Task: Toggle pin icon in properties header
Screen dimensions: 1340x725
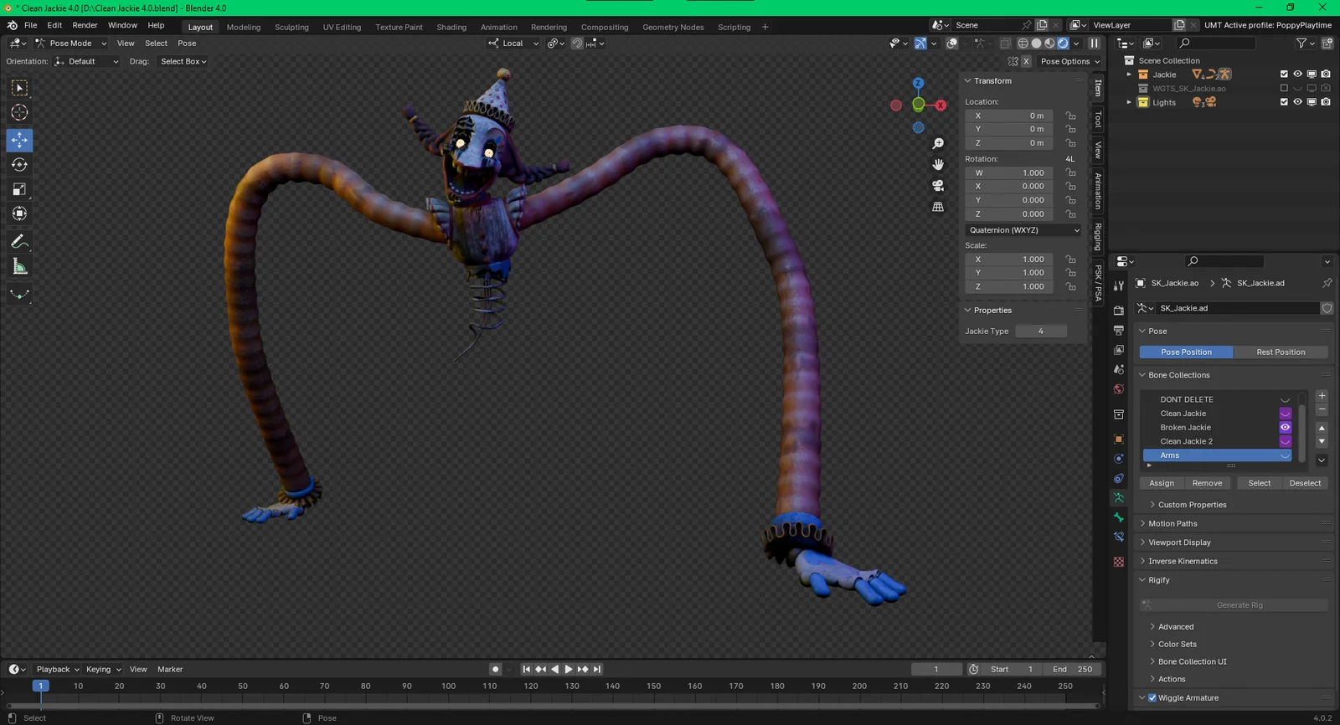Action: coord(1327,283)
